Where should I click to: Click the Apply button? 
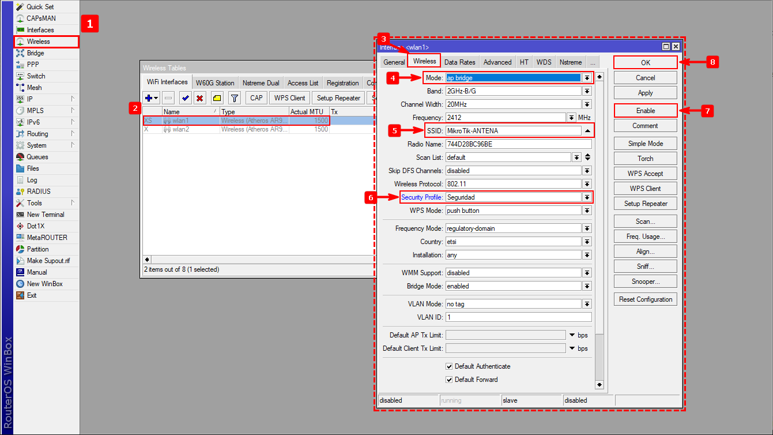[645, 93]
